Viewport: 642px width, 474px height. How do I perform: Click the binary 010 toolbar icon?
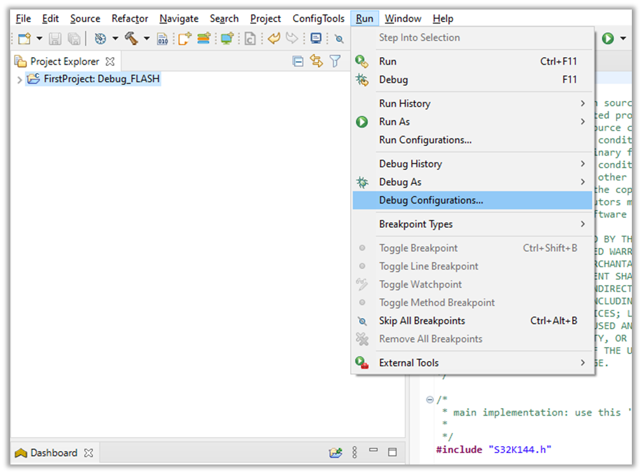pos(162,38)
